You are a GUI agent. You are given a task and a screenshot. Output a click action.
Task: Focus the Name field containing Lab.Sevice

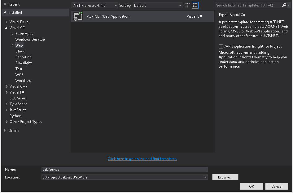click(x=125, y=169)
